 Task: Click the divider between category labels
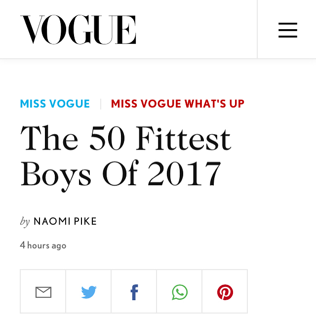pos(101,104)
